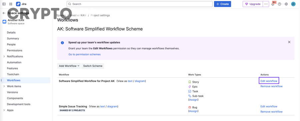Open the settings gear icon
300x121 pixels.
[286, 4]
